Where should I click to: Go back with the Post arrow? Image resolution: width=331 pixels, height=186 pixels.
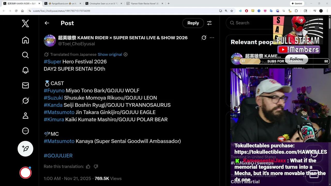[x=47, y=23]
